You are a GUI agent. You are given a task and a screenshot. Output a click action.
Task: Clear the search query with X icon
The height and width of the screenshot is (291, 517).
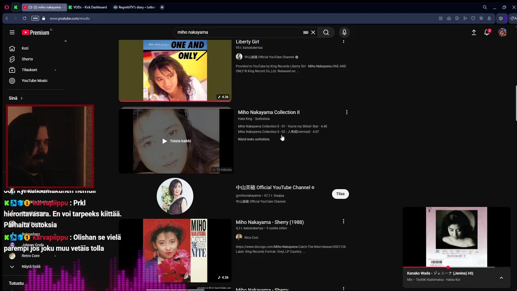313,32
